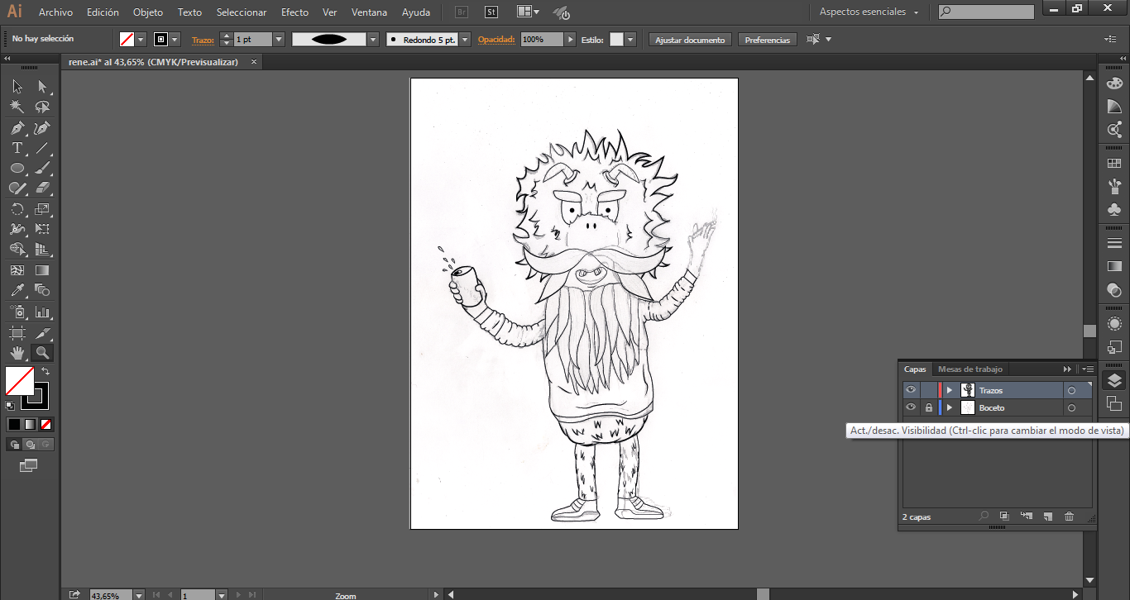1130x600 pixels.
Task: Select the Ellipse shape tool
Action: (17, 169)
